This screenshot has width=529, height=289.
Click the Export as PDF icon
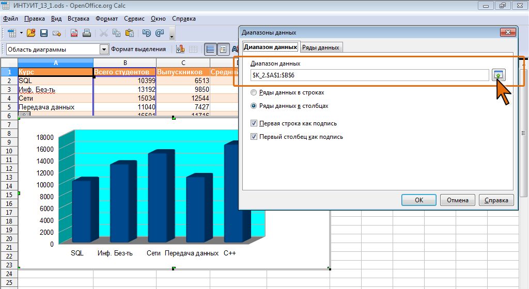click(x=74, y=33)
